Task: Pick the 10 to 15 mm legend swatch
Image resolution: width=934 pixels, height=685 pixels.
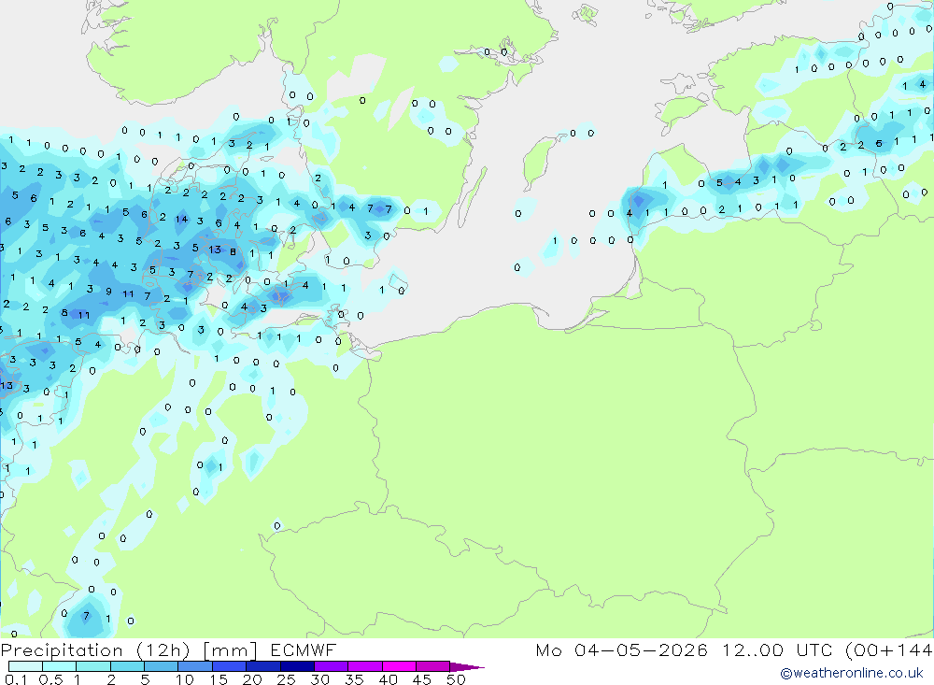Action: click(x=195, y=666)
